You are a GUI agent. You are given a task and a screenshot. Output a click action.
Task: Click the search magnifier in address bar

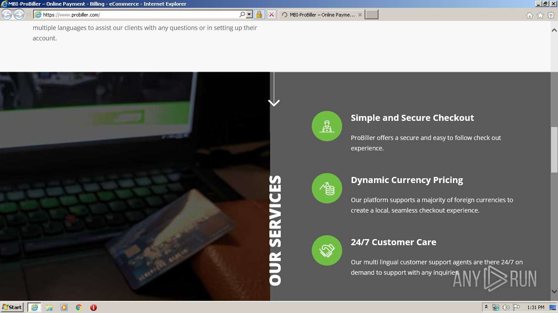pos(242,15)
